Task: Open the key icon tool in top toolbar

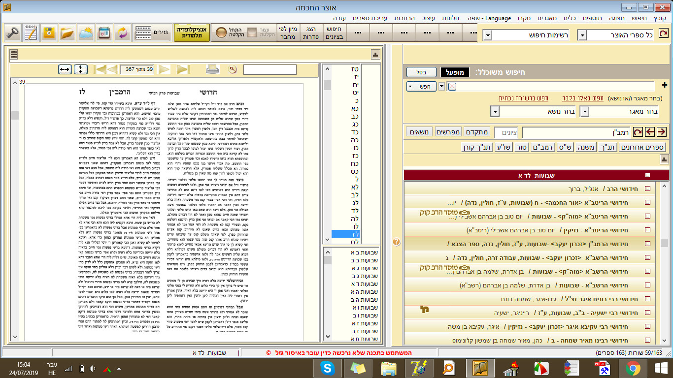Action: pos(12,33)
